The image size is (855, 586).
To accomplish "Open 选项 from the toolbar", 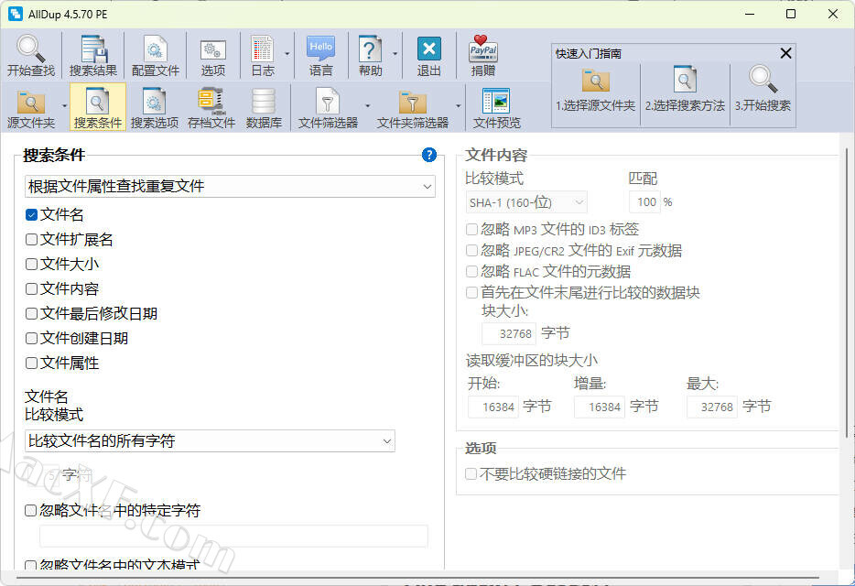I will coord(212,56).
